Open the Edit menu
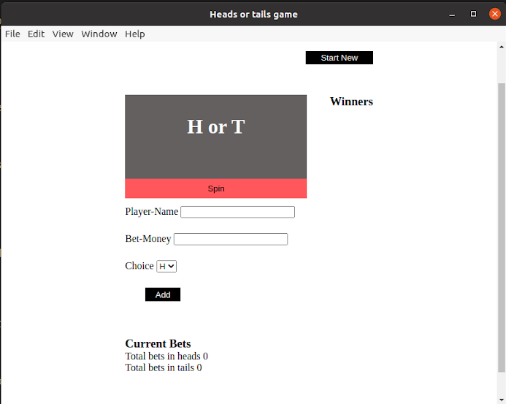The image size is (506, 404). [x=37, y=34]
